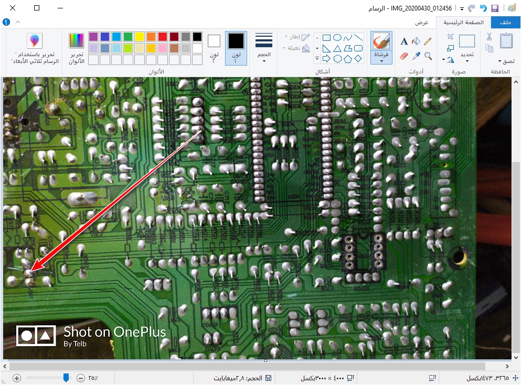
Task: Click the Paste clipboard button
Action: coord(506,41)
